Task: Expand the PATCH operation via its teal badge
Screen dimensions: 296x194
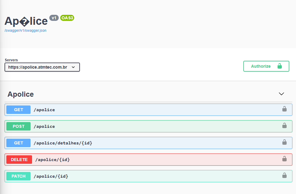Action: 18,176
